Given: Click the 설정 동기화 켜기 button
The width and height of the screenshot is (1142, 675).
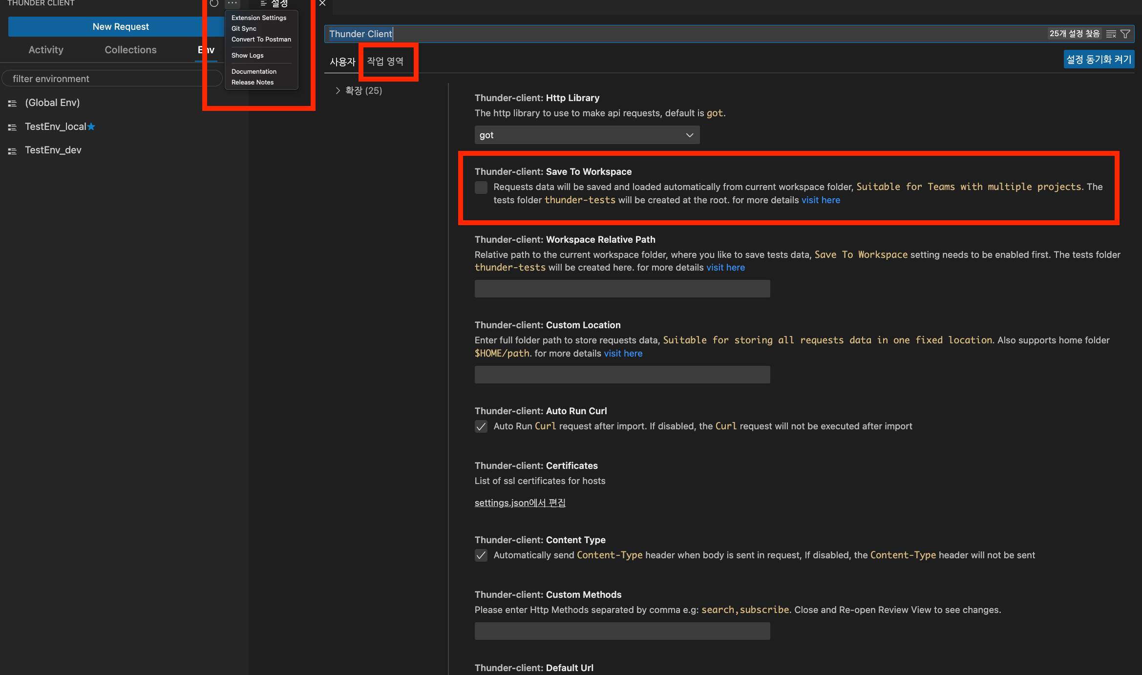Looking at the screenshot, I should pos(1099,59).
